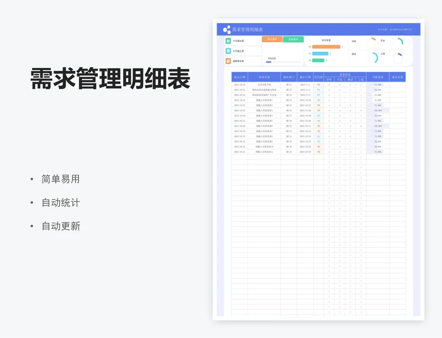Image resolution: width=442 pixels, height=338 pixels.
Task: Click the 截止日期 column header
Action: coord(305,77)
